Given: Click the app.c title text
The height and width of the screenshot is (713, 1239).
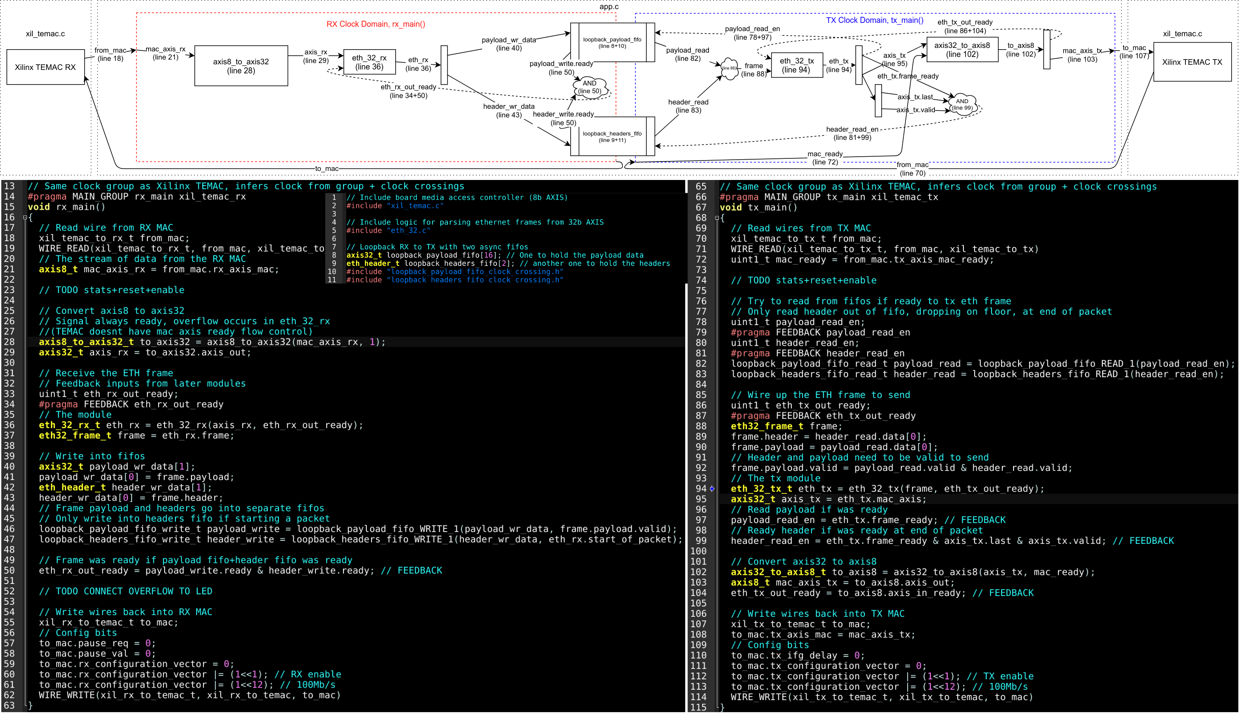Looking at the screenshot, I should [609, 6].
